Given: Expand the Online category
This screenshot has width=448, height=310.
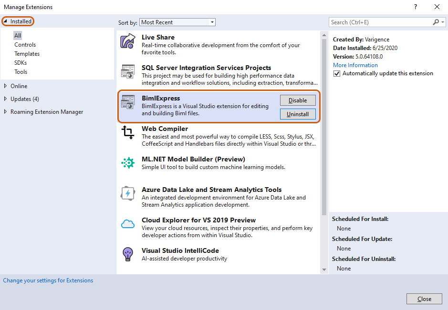Looking at the screenshot, I should click(x=5, y=86).
